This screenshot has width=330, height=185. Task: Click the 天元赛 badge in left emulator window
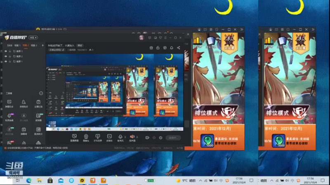point(229,44)
